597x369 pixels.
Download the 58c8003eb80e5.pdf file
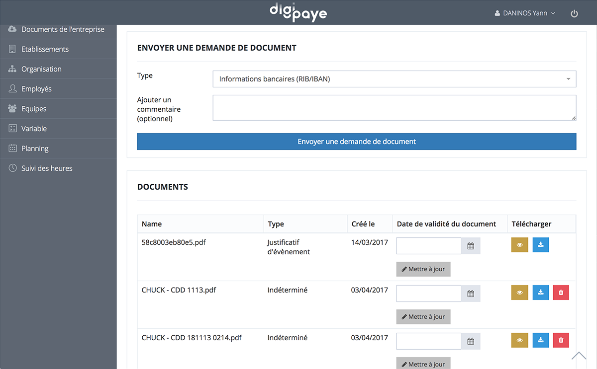[x=541, y=245]
